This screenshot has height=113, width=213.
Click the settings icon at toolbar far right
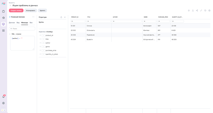pos(209,10)
